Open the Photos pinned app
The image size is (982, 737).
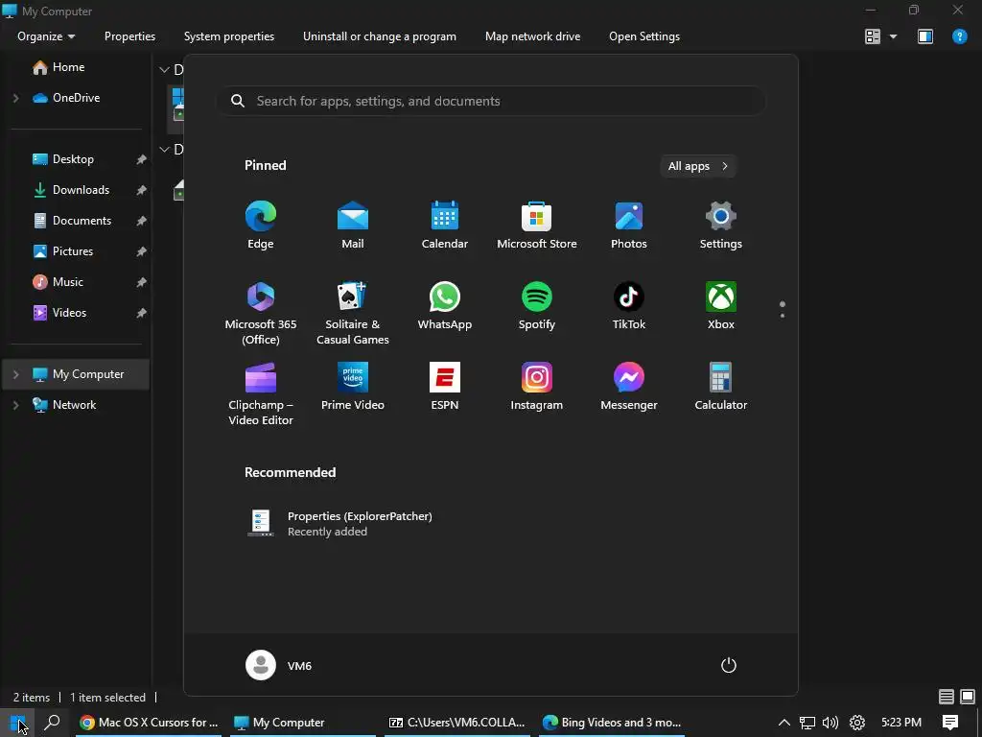click(629, 226)
